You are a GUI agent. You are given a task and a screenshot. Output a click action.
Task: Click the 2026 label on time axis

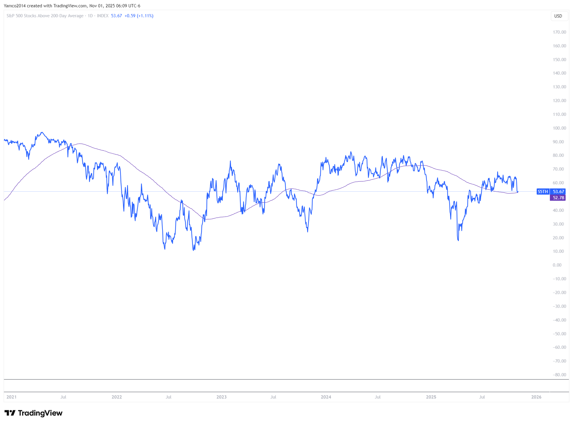(536, 397)
